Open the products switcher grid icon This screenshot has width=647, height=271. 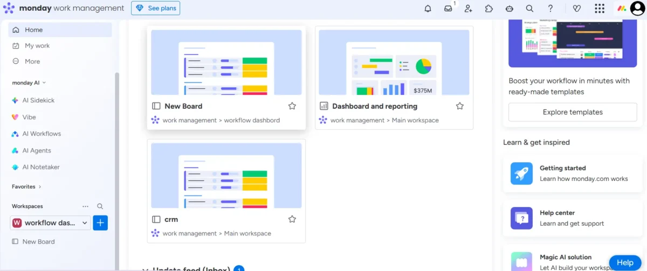[600, 9]
